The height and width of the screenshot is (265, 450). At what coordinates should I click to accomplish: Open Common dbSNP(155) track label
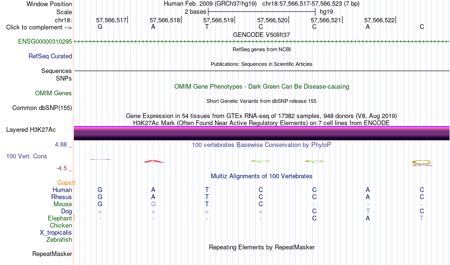click(x=42, y=108)
